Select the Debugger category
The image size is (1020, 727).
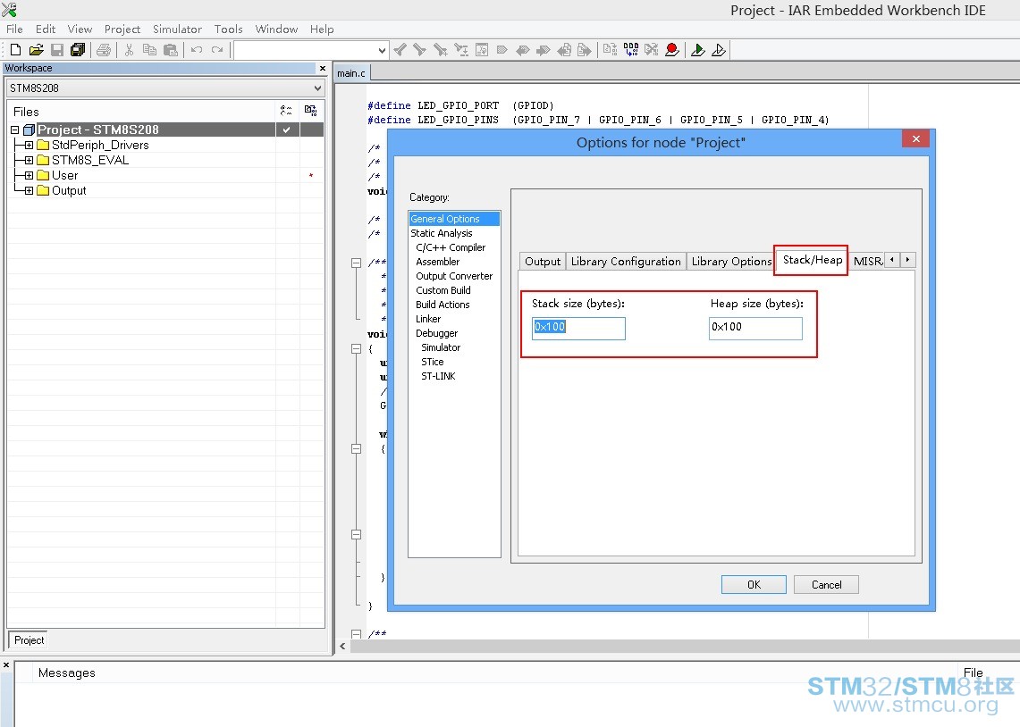pos(436,333)
